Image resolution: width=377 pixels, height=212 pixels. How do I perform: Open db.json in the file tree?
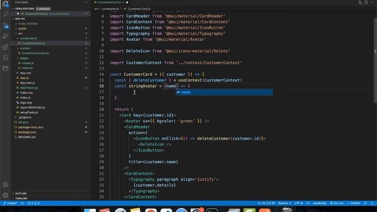click(x=24, y=122)
